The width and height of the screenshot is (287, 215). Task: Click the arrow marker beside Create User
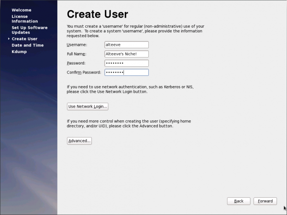[x=9, y=39]
